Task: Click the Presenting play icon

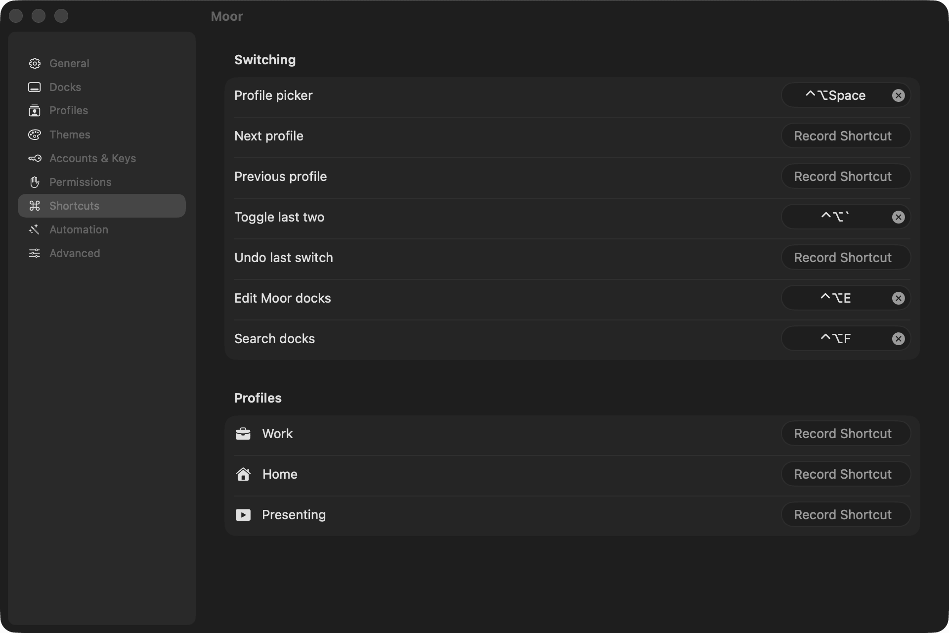Action: click(243, 515)
